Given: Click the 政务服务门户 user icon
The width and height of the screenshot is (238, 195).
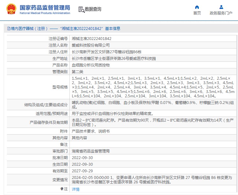Looking at the screenshot, I should [x=221, y=7].
